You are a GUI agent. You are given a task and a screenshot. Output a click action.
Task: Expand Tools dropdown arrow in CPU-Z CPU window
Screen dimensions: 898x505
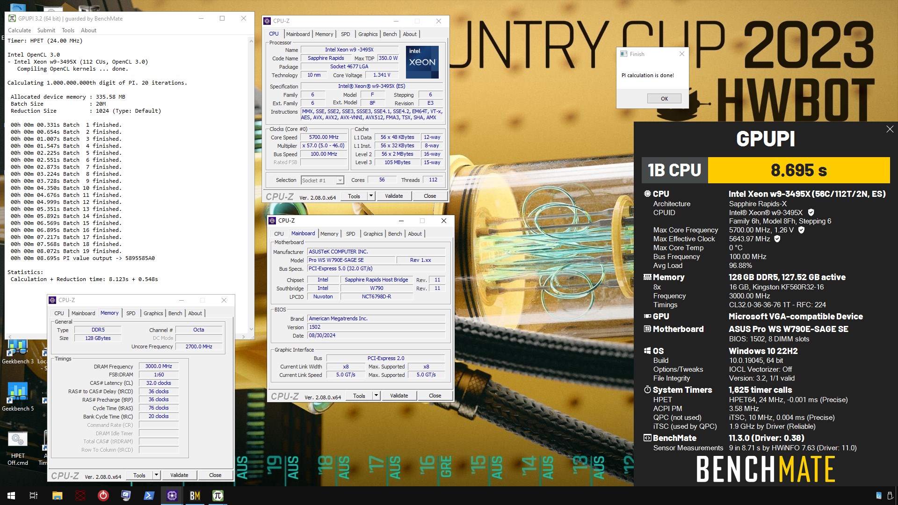point(371,196)
